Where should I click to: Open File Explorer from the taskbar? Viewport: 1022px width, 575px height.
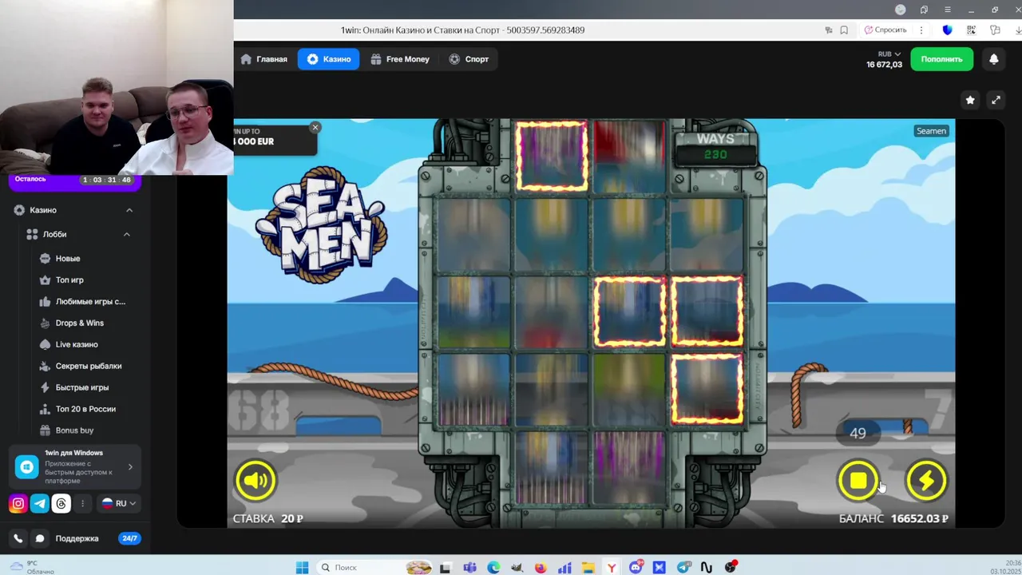tap(588, 568)
